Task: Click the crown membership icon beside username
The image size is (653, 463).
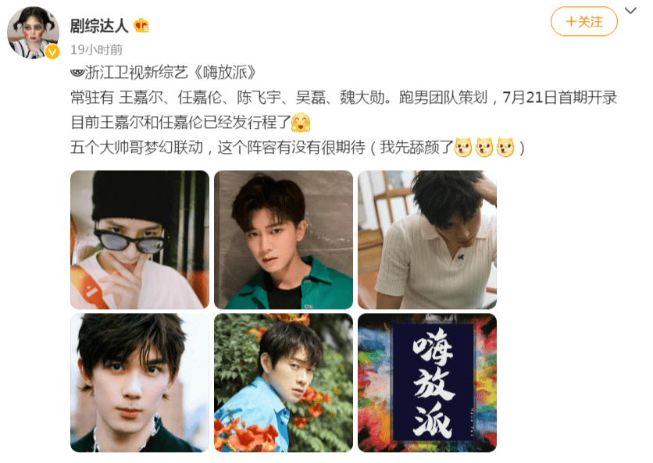Action: (x=141, y=26)
